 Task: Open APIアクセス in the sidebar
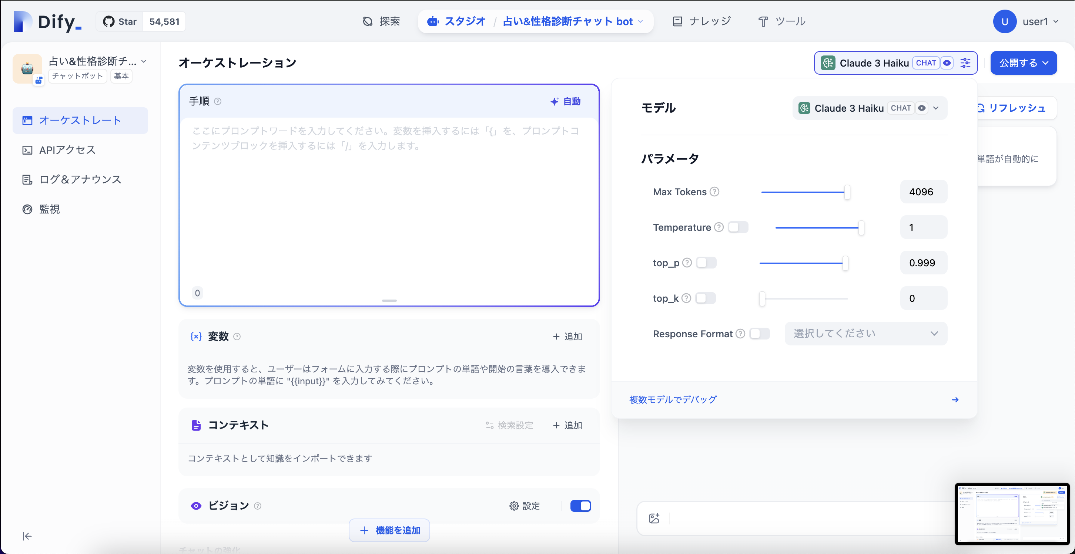point(67,150)
